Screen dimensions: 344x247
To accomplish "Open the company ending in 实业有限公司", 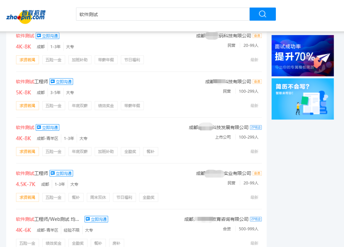I will click(224, 173).
